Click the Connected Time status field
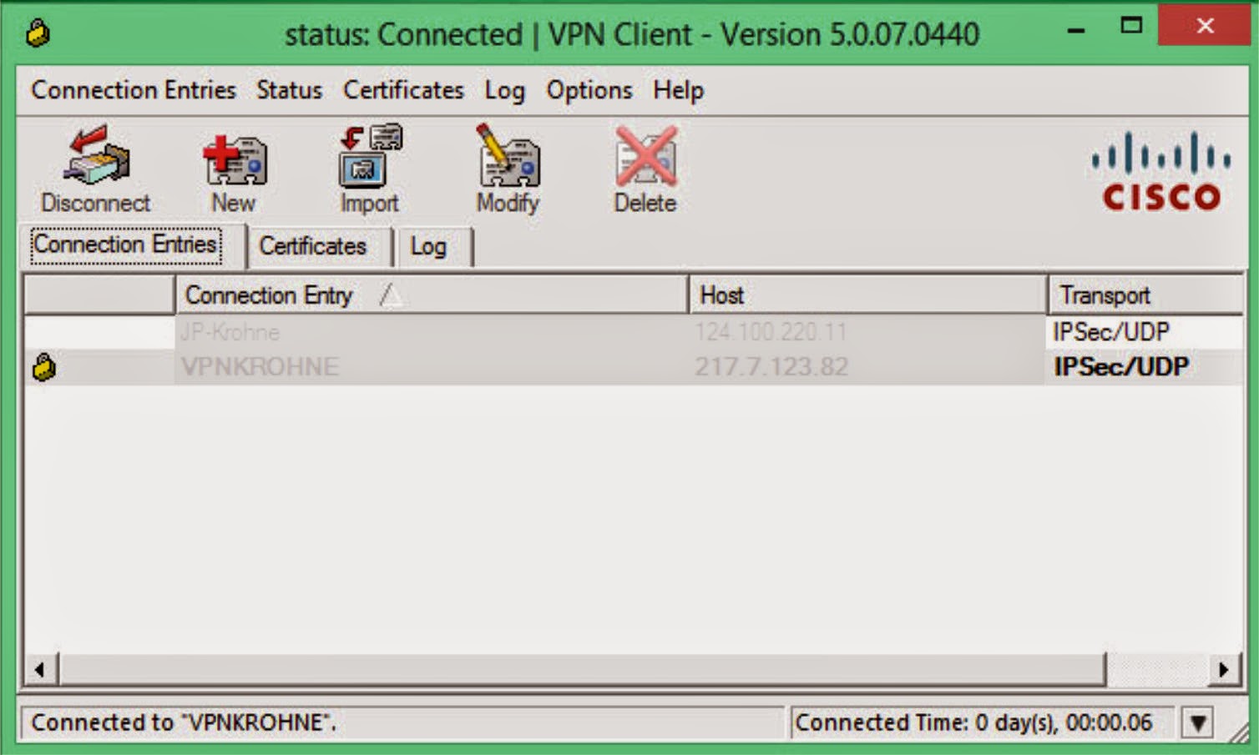1259x755 pixels. [x=982, y=722]
